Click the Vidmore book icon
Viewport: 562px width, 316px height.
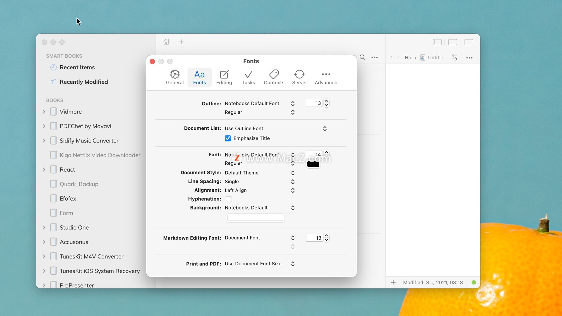(x=53, y=111)
